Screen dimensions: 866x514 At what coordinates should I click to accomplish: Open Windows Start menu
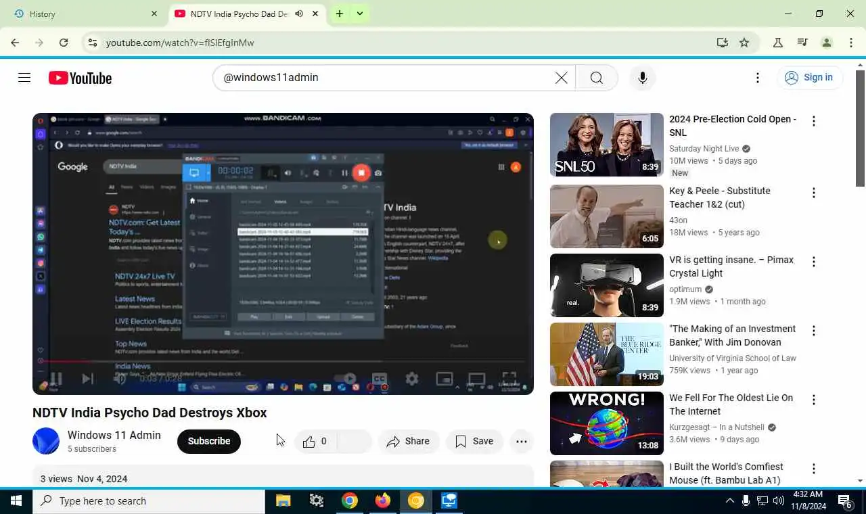[x=16, y=501]
